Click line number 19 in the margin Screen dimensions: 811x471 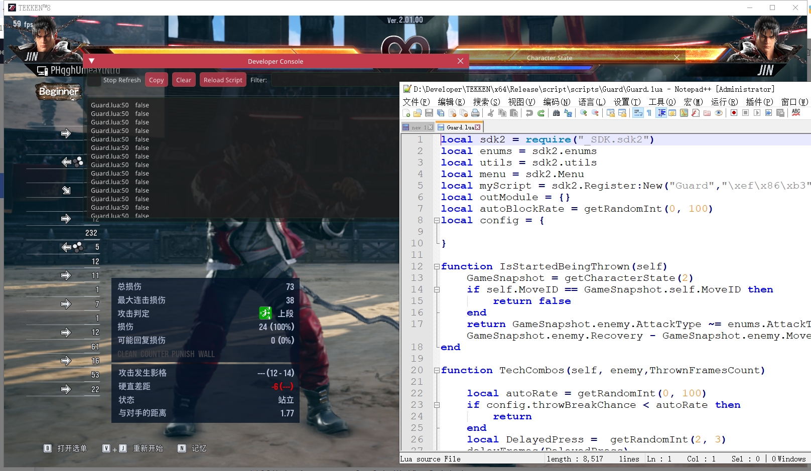tap(417, 359)
